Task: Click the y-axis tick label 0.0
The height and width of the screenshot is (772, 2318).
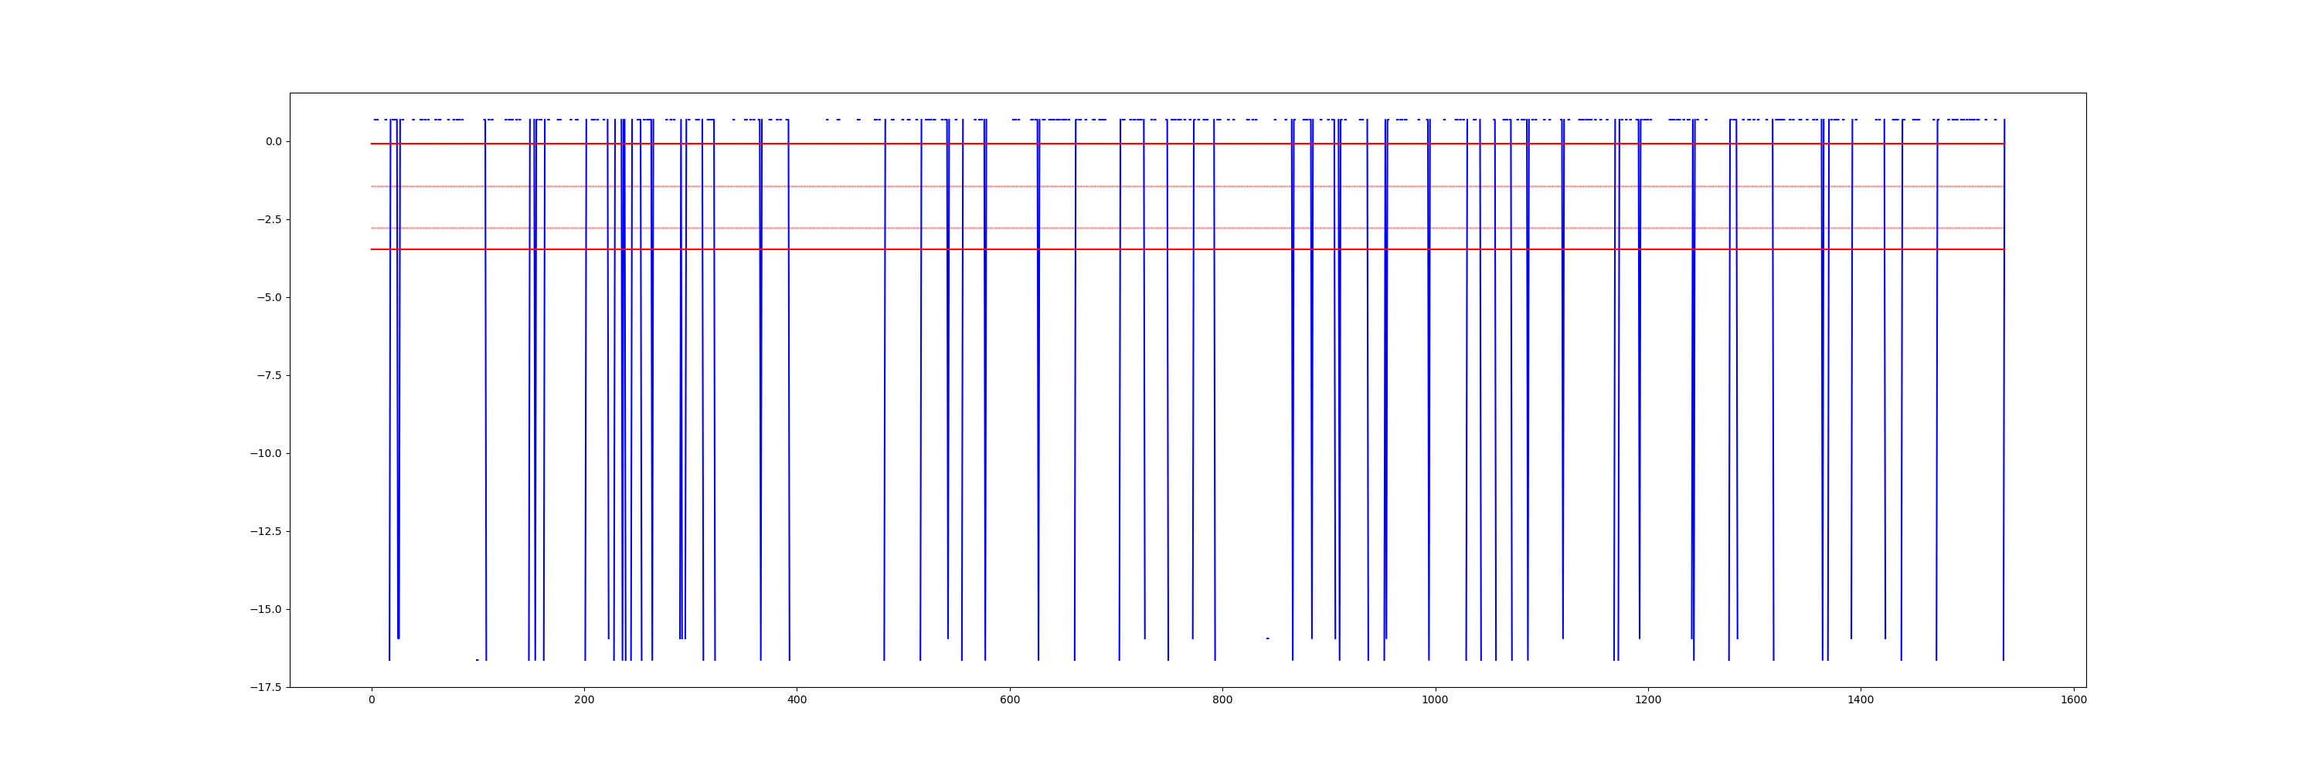Action: [x=274, y=141]
